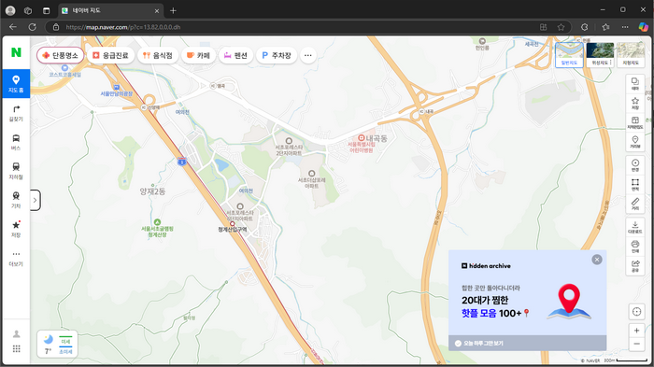Click the 인쇄 print map icon

634,247
